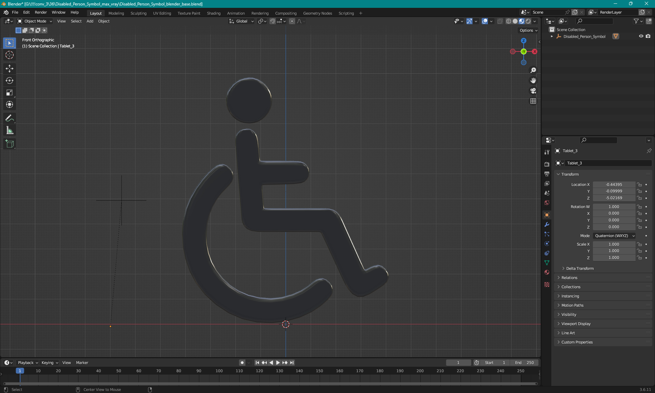Switch to the Shading workspace tab

click(x=214, y=13)
